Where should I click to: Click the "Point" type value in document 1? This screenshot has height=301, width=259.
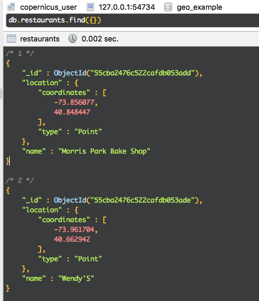click(x=88, y=132)
